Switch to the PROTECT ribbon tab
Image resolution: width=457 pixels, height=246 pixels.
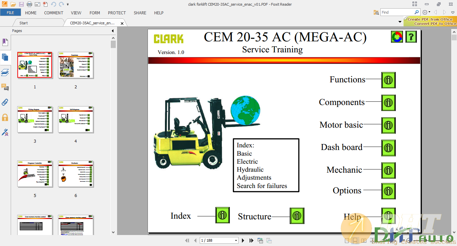coord(117,13)
